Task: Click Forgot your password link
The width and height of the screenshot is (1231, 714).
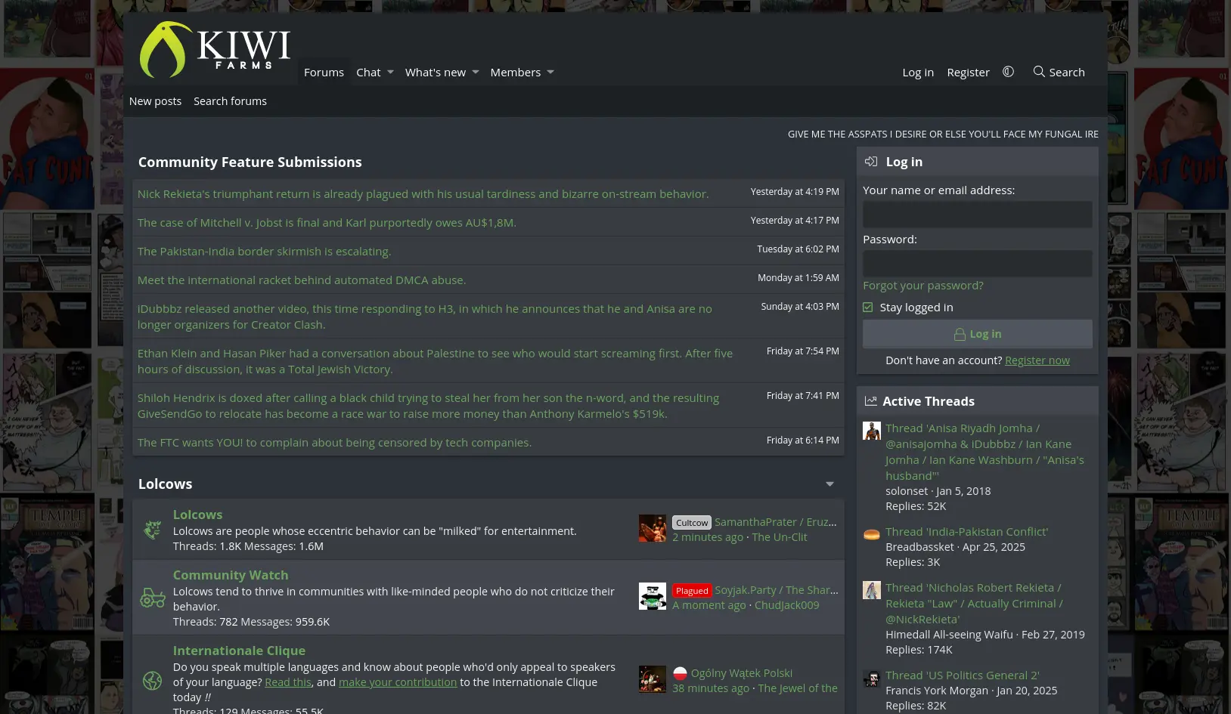Action: click(x=923, y=286)
